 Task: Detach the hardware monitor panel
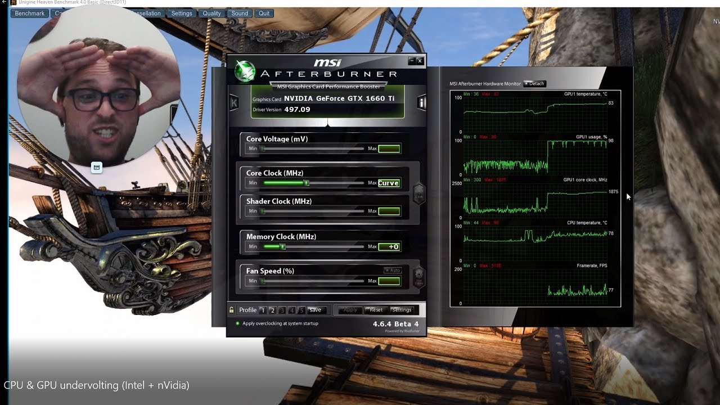pos(534,83)
